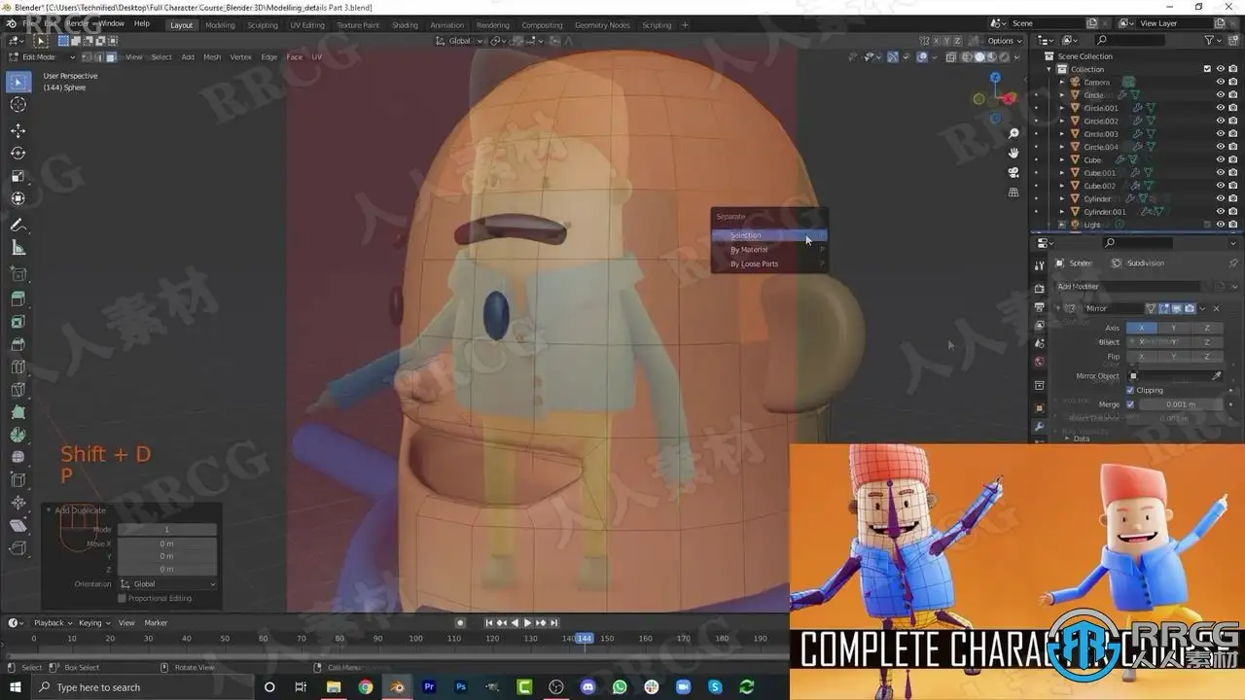The image size is (1245, 700).
Task: Click the zoom viewport magnifier icon
Action: tap(1014, 133)
